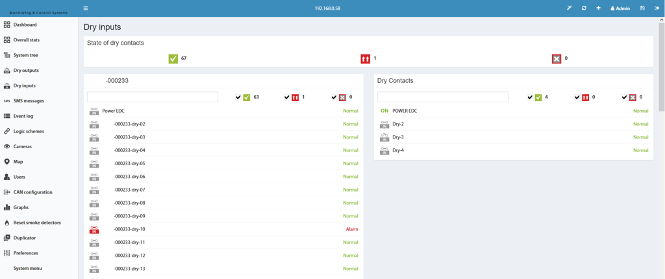Click the System tree sidebar icon
Viewport: 665px width, 279px height.
coord(6,55)
